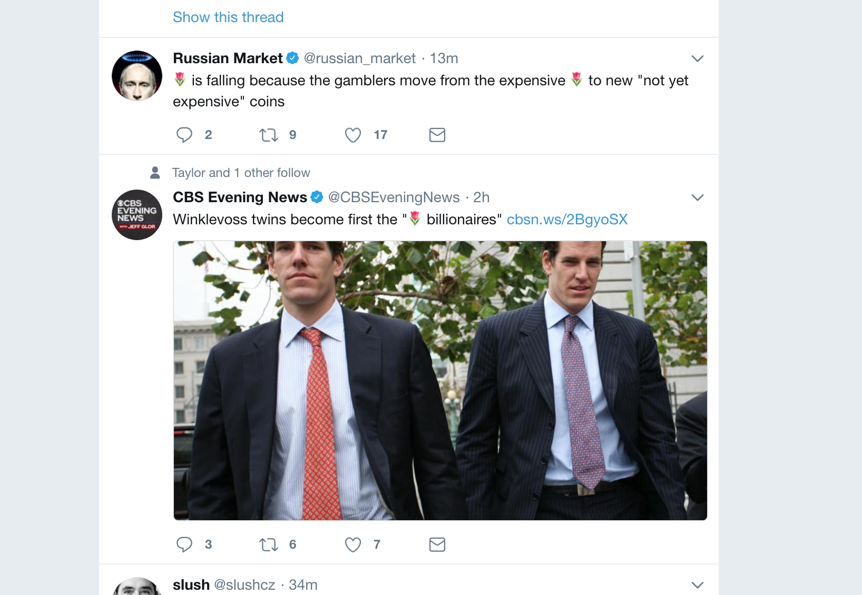The width and height of the screenshot is (862, 595).
Task: Open CBS Evening News profile avatar
Action: (137, 215)
